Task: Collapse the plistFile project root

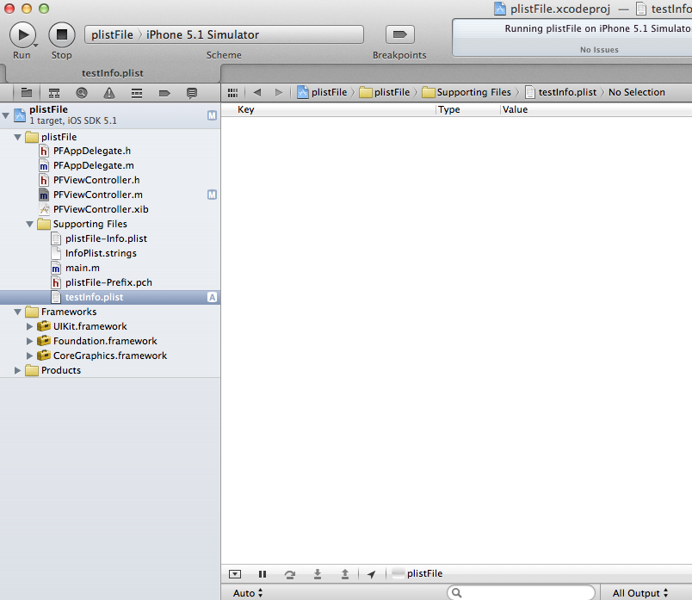Action: click(6, 115)
